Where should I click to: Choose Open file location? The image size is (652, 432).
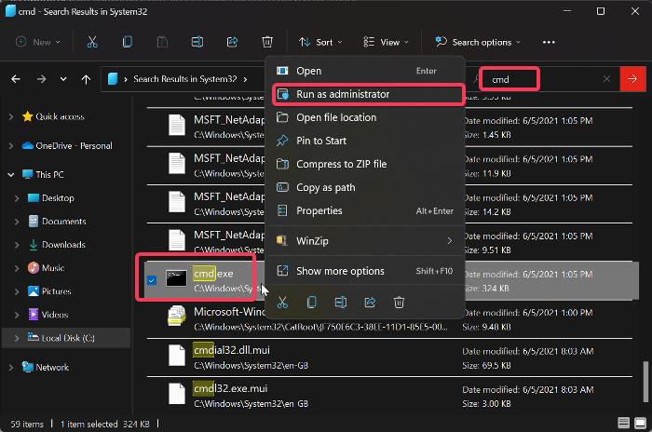(365, 117)
